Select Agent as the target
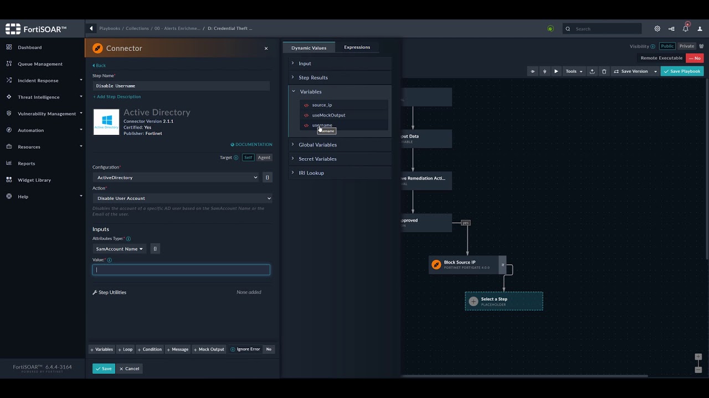 [264, 158]
